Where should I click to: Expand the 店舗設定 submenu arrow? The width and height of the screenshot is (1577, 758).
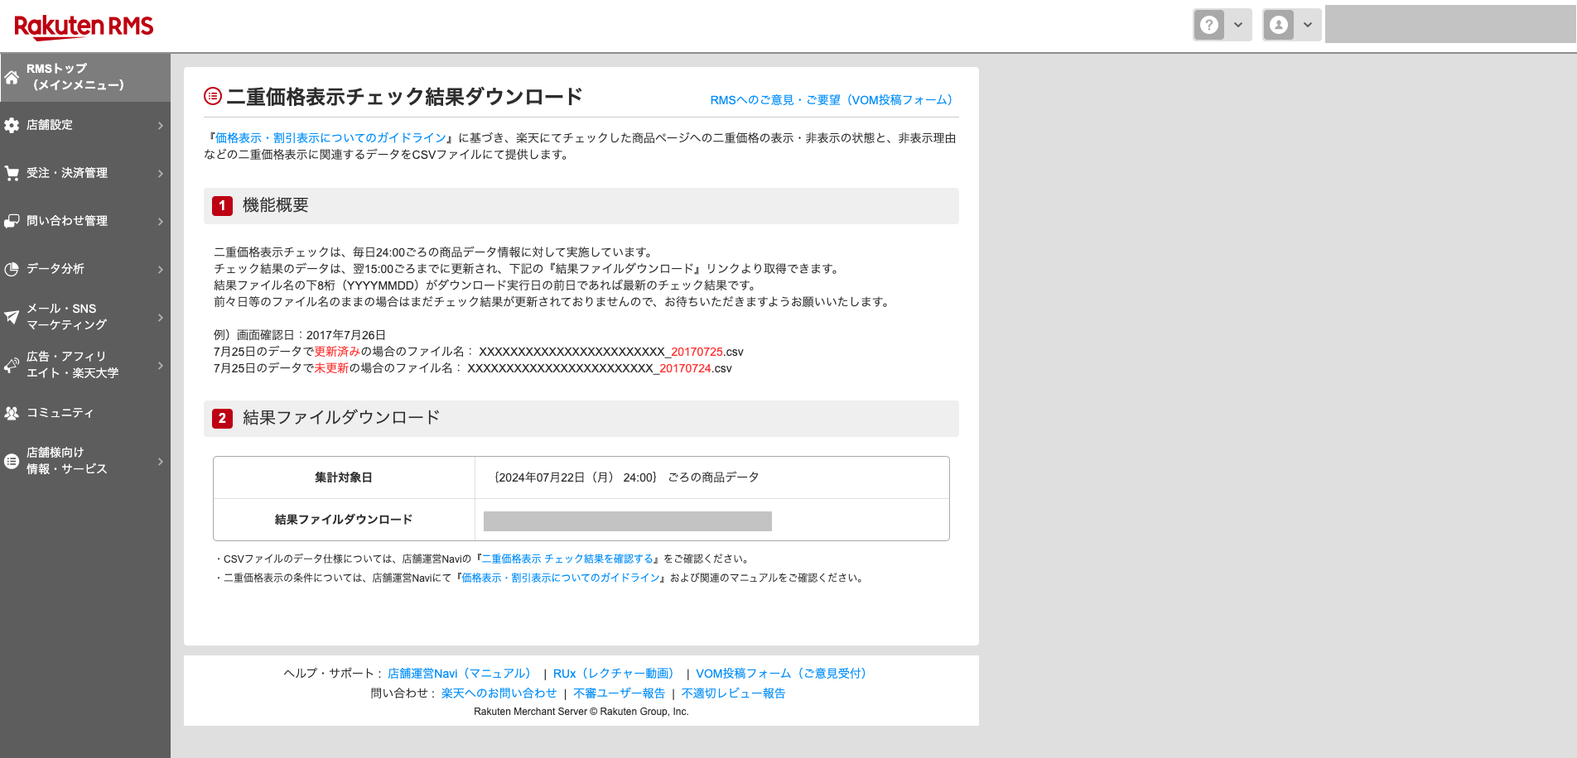point(161,125)
